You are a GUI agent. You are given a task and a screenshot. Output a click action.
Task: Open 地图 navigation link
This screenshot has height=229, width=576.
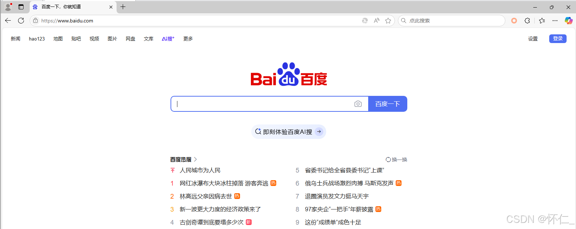tap(58, 39)
